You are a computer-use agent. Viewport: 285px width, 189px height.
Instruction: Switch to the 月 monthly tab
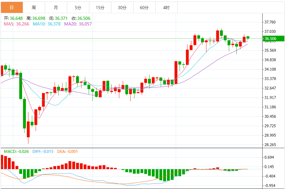point(56,8)
